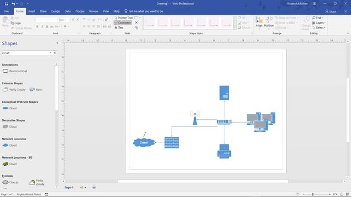Click the Undo icon
This screenshot has height=197, width=351.
click(13, 4)
